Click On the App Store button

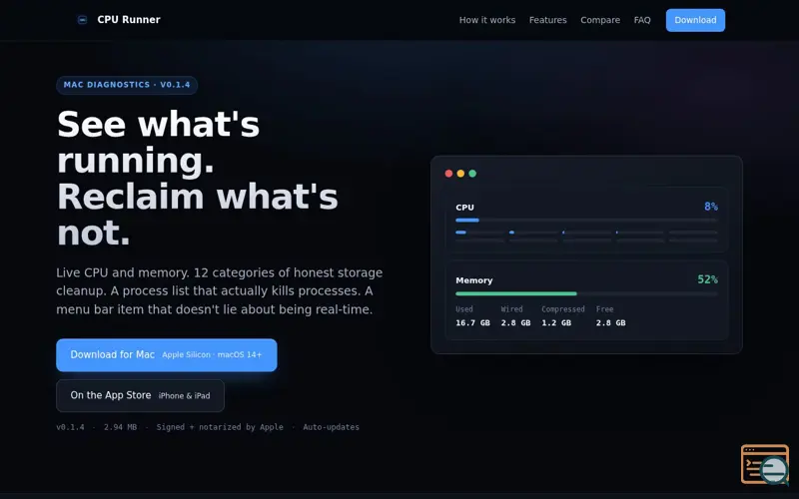(140, 395)
